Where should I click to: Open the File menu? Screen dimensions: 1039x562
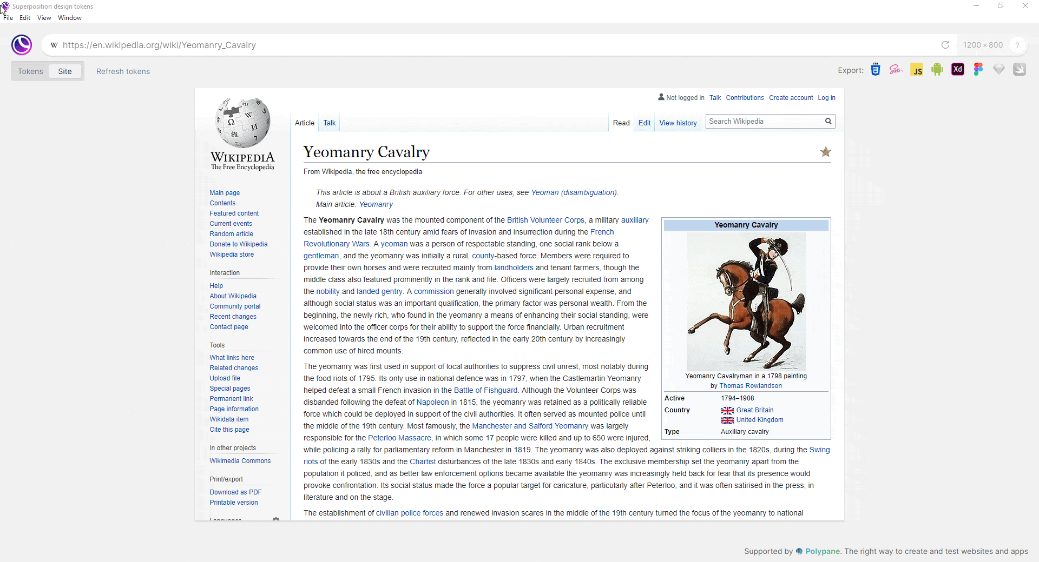click(x=8, y=18)
